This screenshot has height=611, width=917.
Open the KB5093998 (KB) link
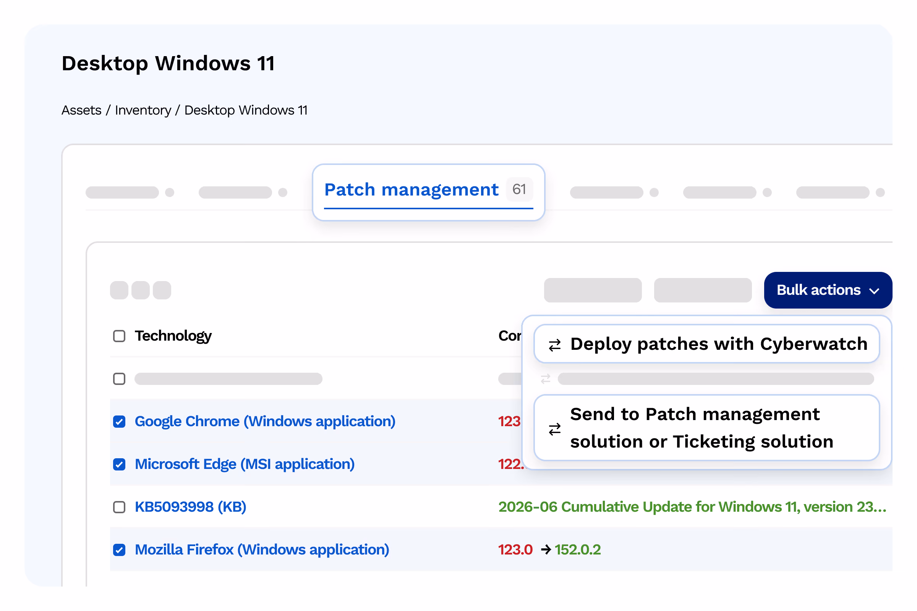pos(191,507)
